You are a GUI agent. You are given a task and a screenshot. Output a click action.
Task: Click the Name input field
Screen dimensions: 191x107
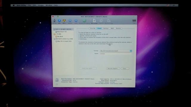116,53
